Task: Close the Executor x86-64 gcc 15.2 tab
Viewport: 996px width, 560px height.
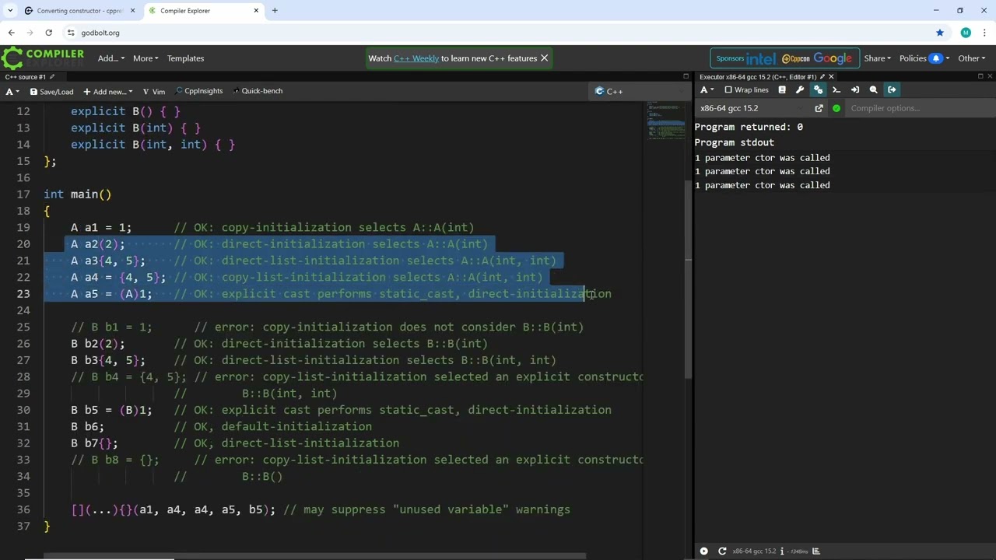Action: (831, 77)
